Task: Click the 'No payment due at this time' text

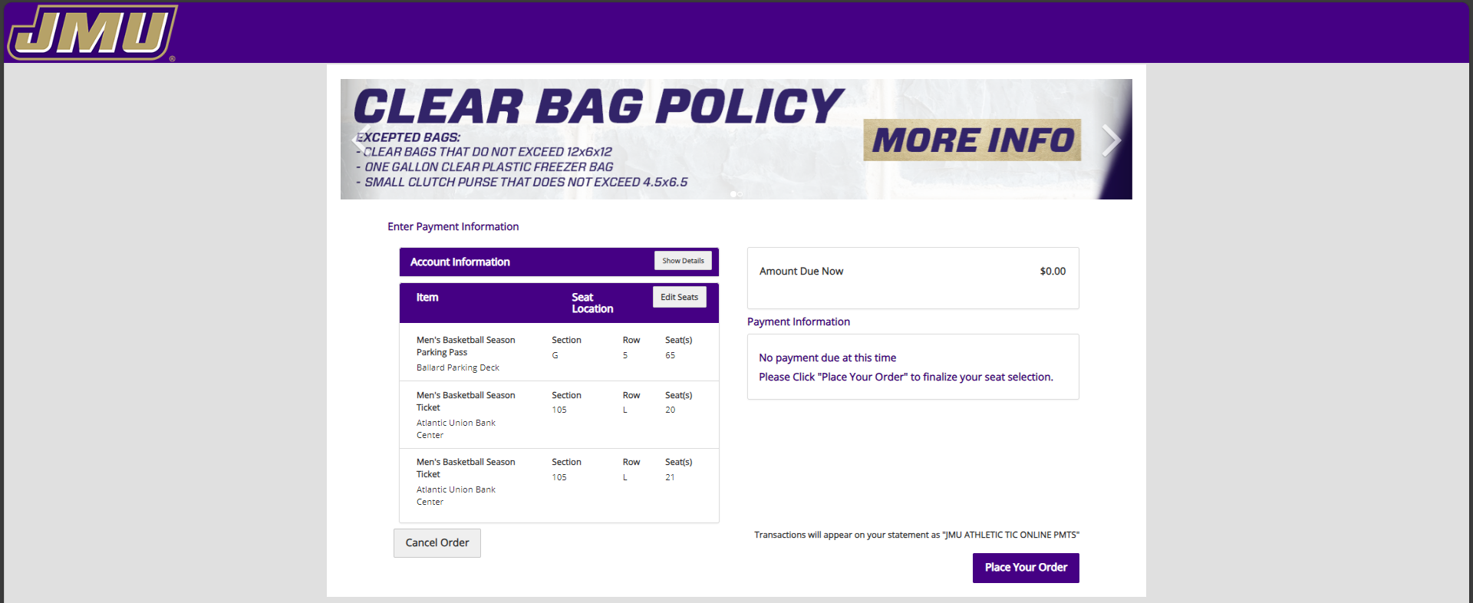Action: tap(827, 358)
